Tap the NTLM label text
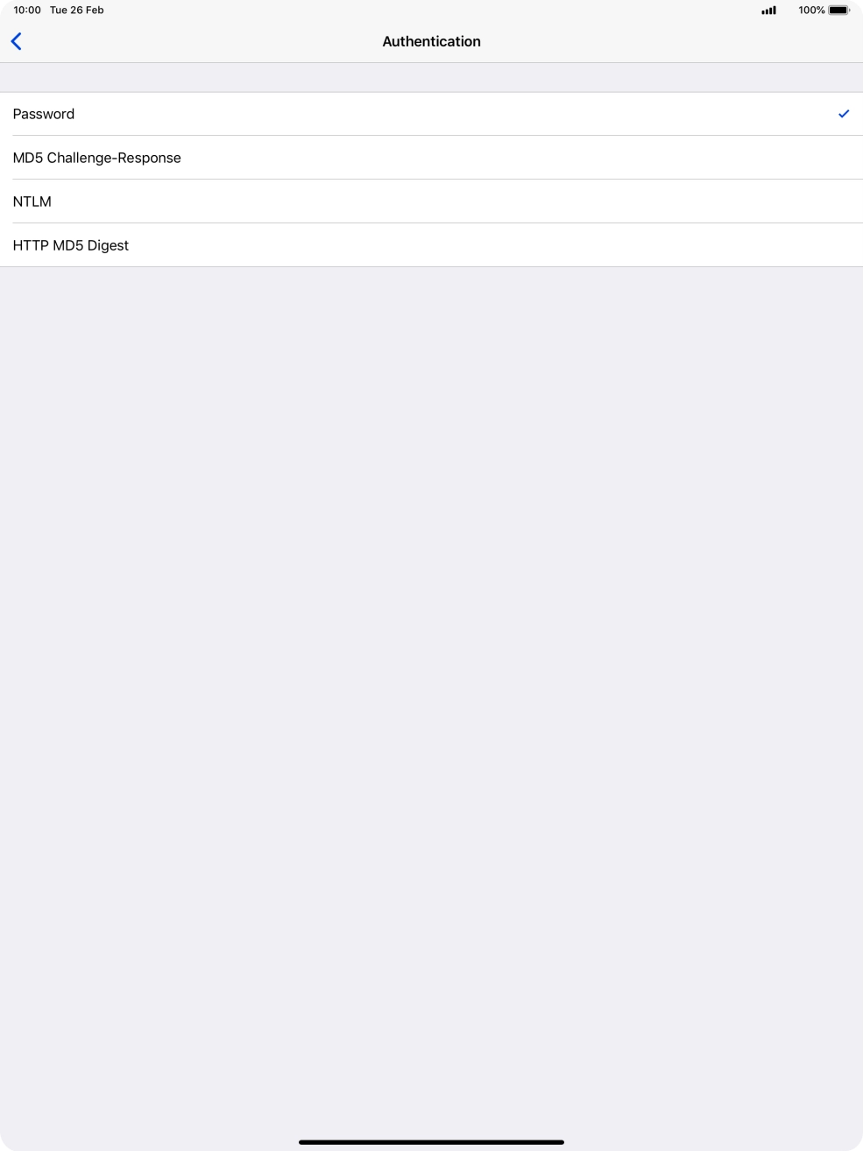 click(x=32, y=201)
